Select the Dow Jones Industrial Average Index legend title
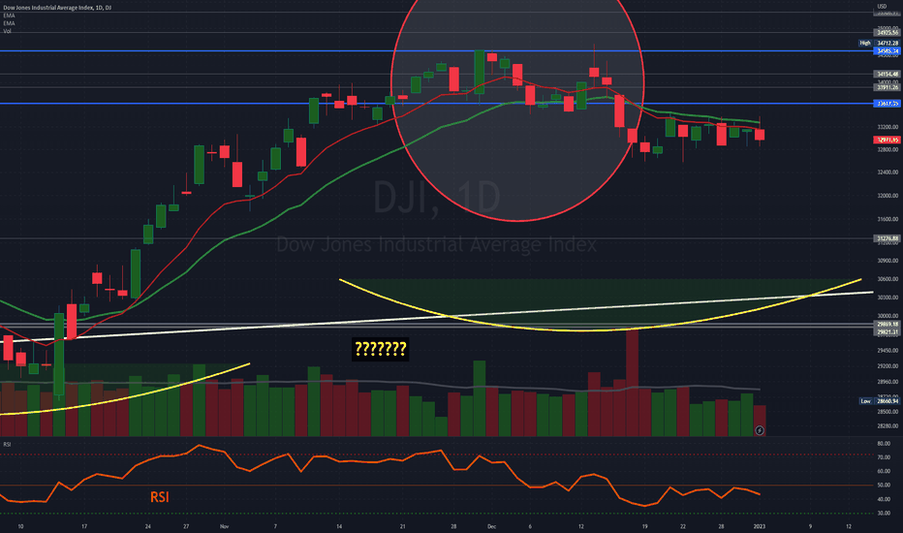The width and height of the screenshot is (903, 533). pyautogui.click(x=57, y=8)
